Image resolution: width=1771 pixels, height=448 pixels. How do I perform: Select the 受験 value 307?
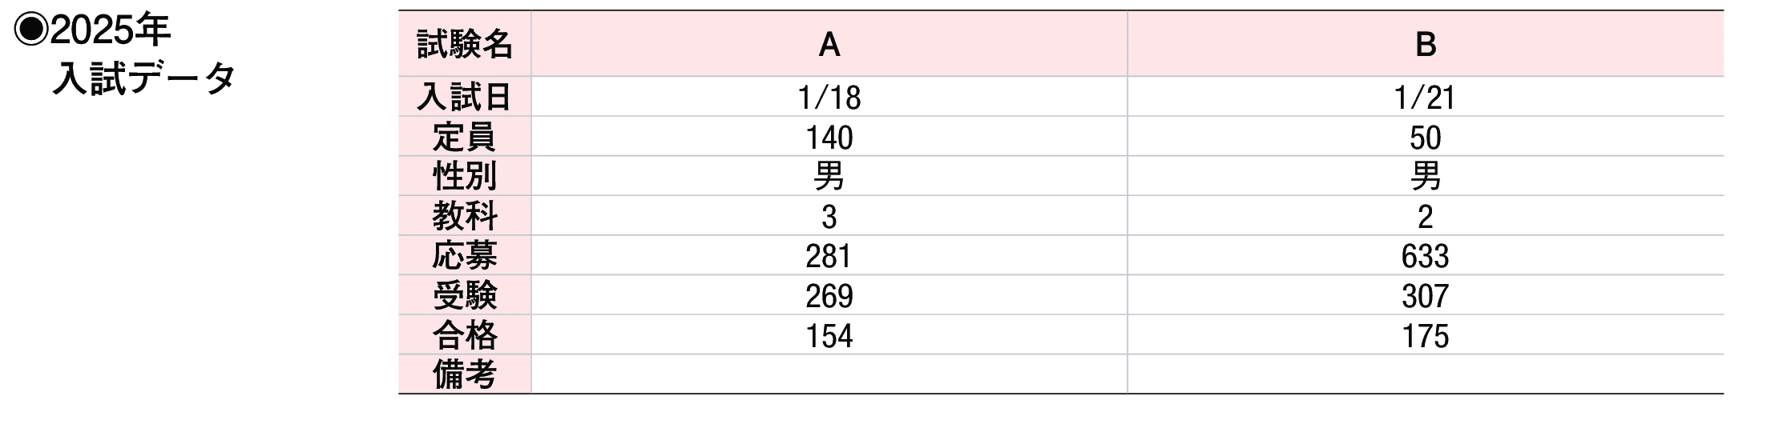pos(1426,296)
